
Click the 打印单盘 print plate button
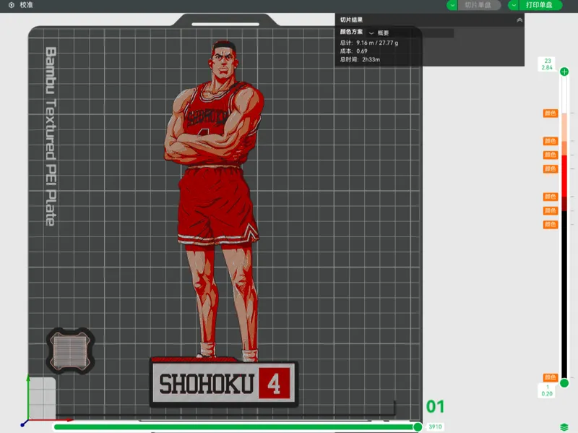tap(540, 5)
